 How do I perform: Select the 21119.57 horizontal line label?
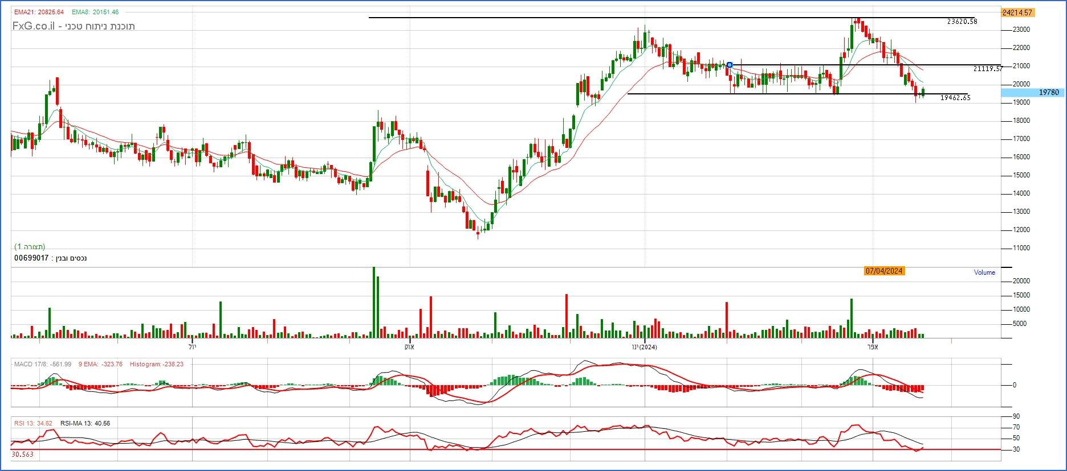click(987, 69)
